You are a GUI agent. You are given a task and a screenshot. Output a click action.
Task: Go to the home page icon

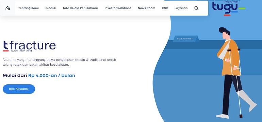click(8, 8)
